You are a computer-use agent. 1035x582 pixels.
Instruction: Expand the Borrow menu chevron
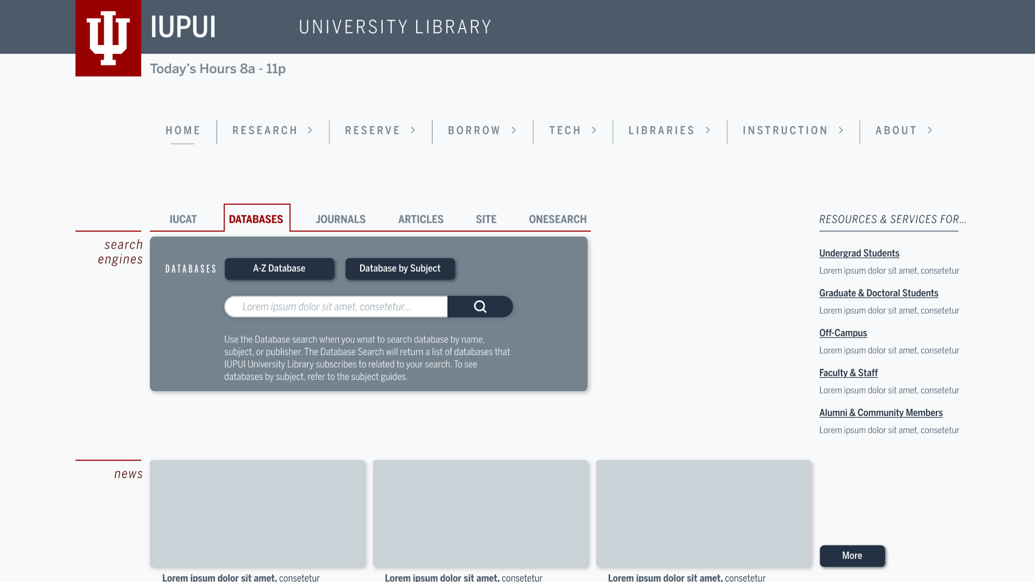tap(514, 130)
